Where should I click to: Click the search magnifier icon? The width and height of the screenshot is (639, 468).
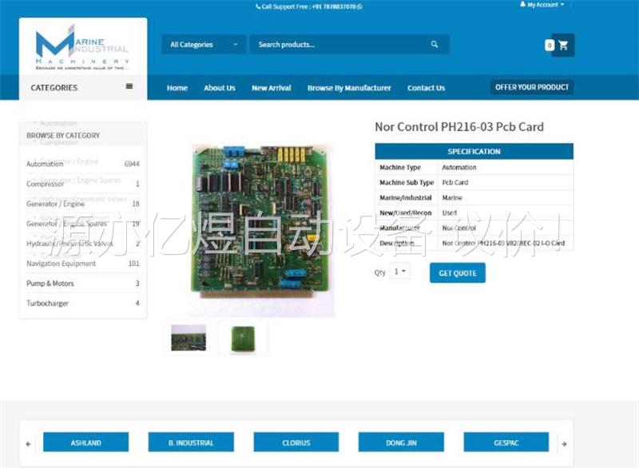coord(435,45)
